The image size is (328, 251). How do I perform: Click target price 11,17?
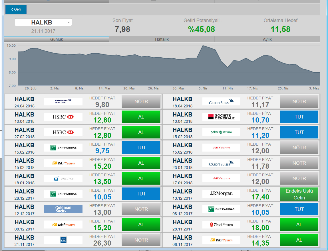pyautogui.click(x=260, y=105)
